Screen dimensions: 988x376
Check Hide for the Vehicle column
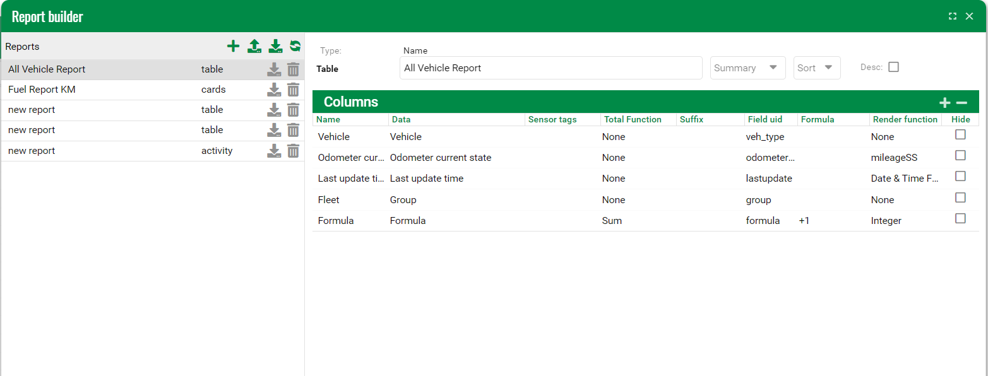coord(960,134)
